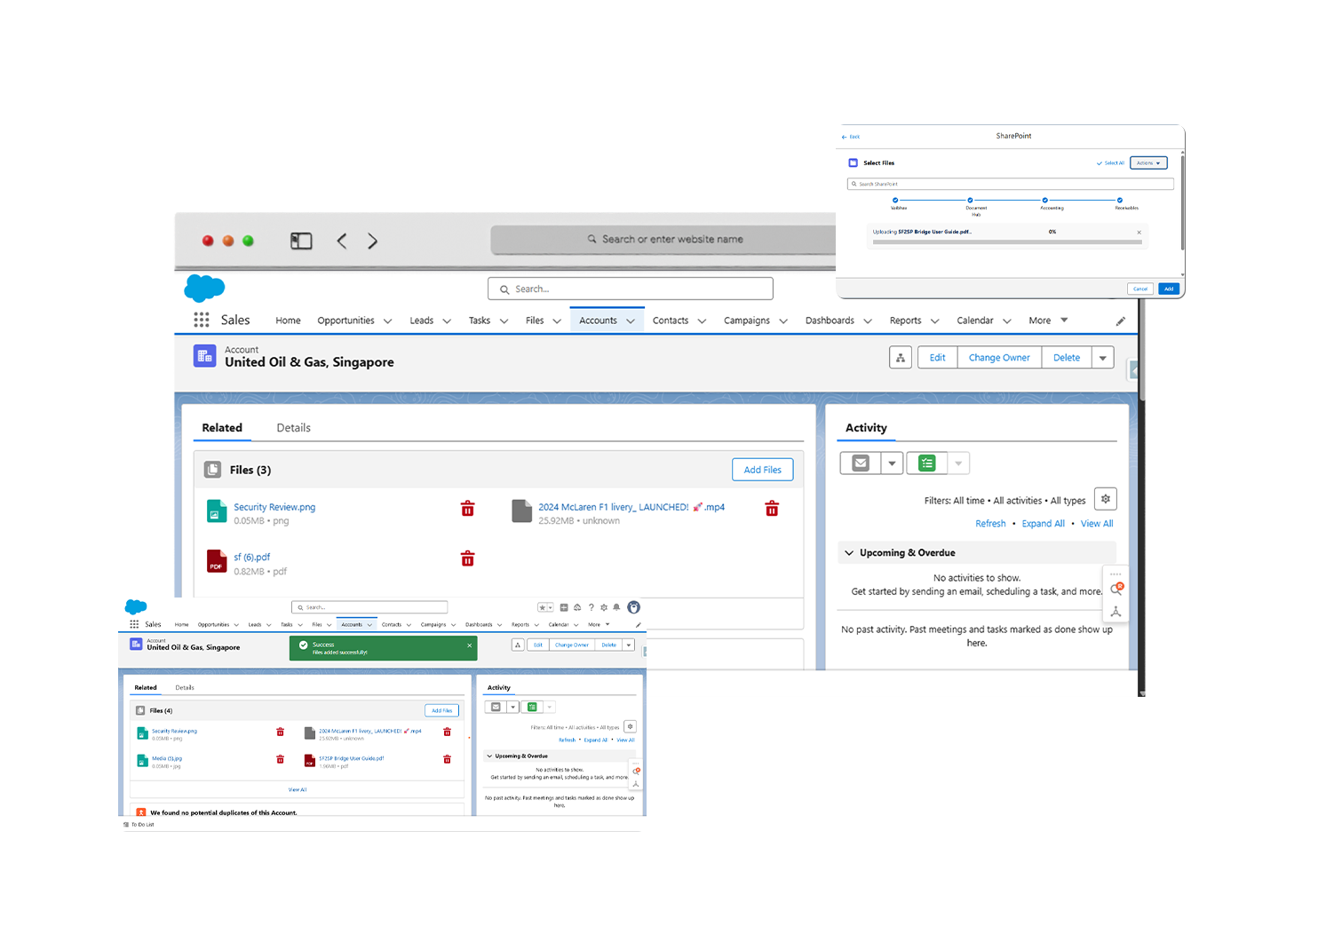Viewport: 1318px width, 942px height.
Task: Click the Refresh link in Activity panel
Action: [990, 523]
